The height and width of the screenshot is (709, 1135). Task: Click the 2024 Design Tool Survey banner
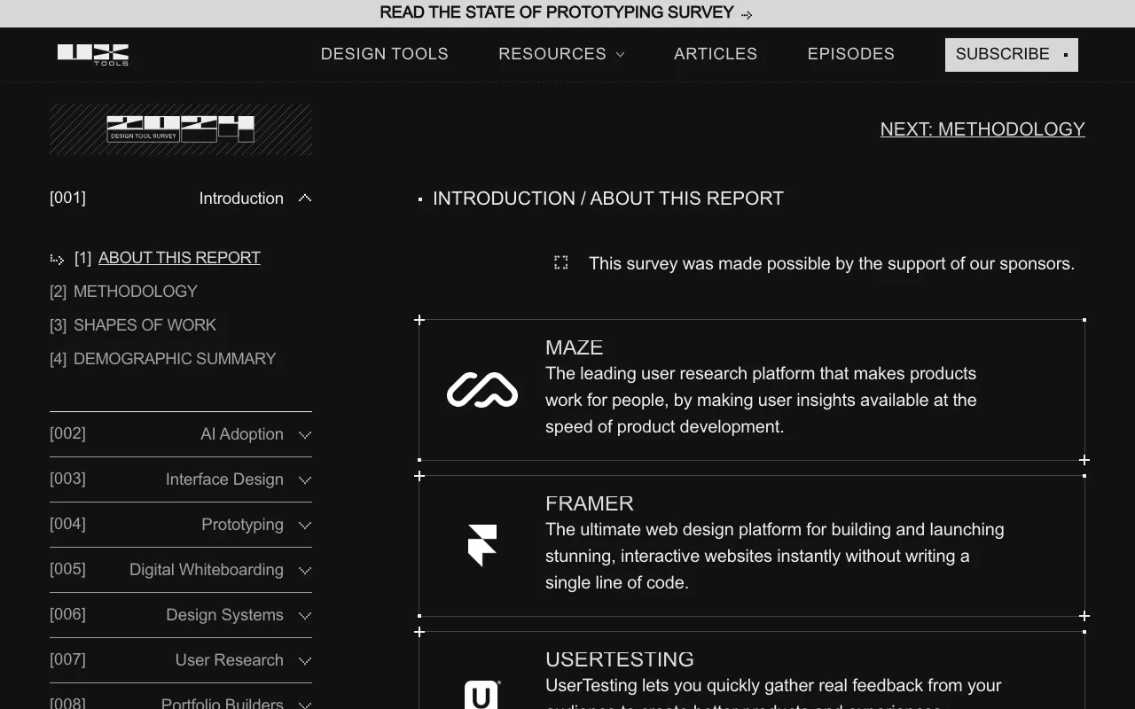click(x=181, y=129)
